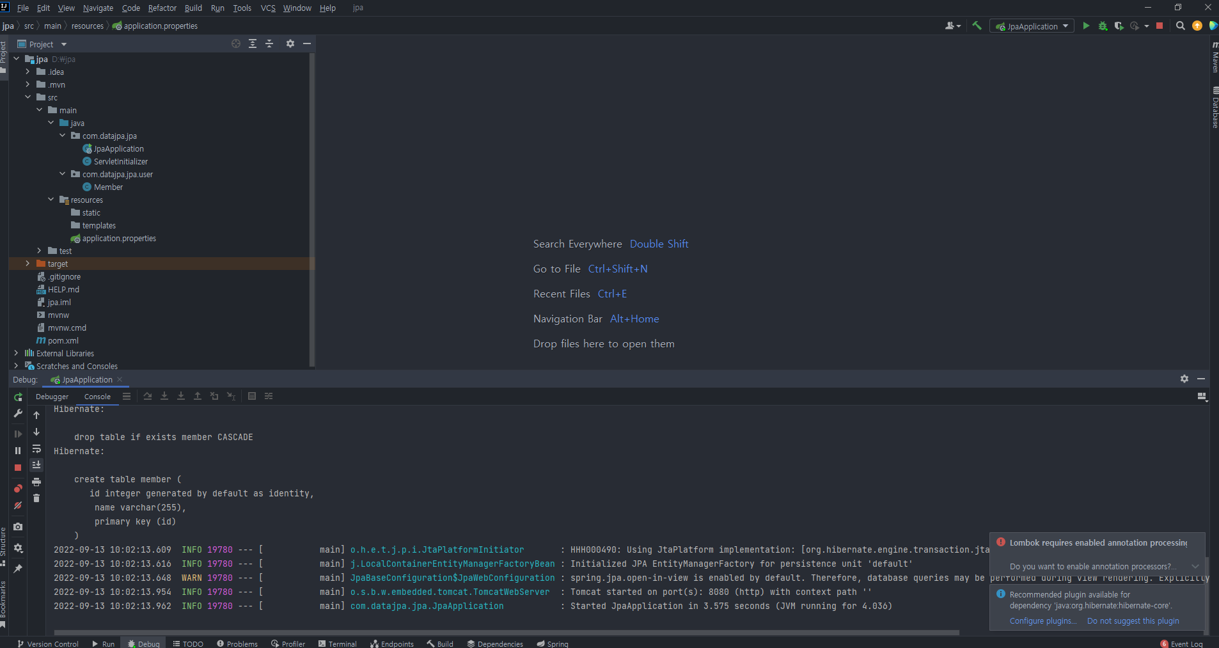Screen dimensions: 1219x648
Task: Open Project panel options gear
Action: click(x=290, y=43)
